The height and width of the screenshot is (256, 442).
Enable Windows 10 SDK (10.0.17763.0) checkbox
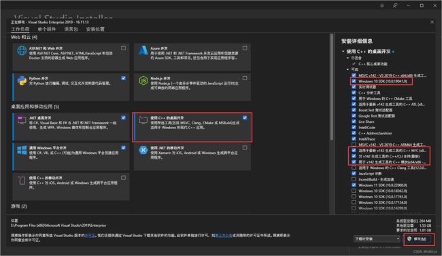354,196
